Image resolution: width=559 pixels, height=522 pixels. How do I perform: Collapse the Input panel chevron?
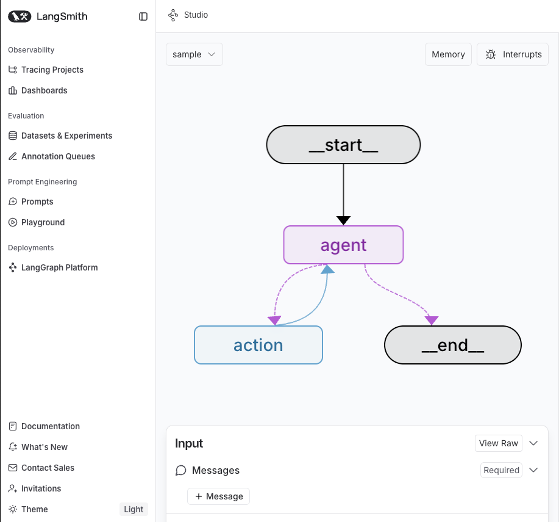[x=533, y=443]
